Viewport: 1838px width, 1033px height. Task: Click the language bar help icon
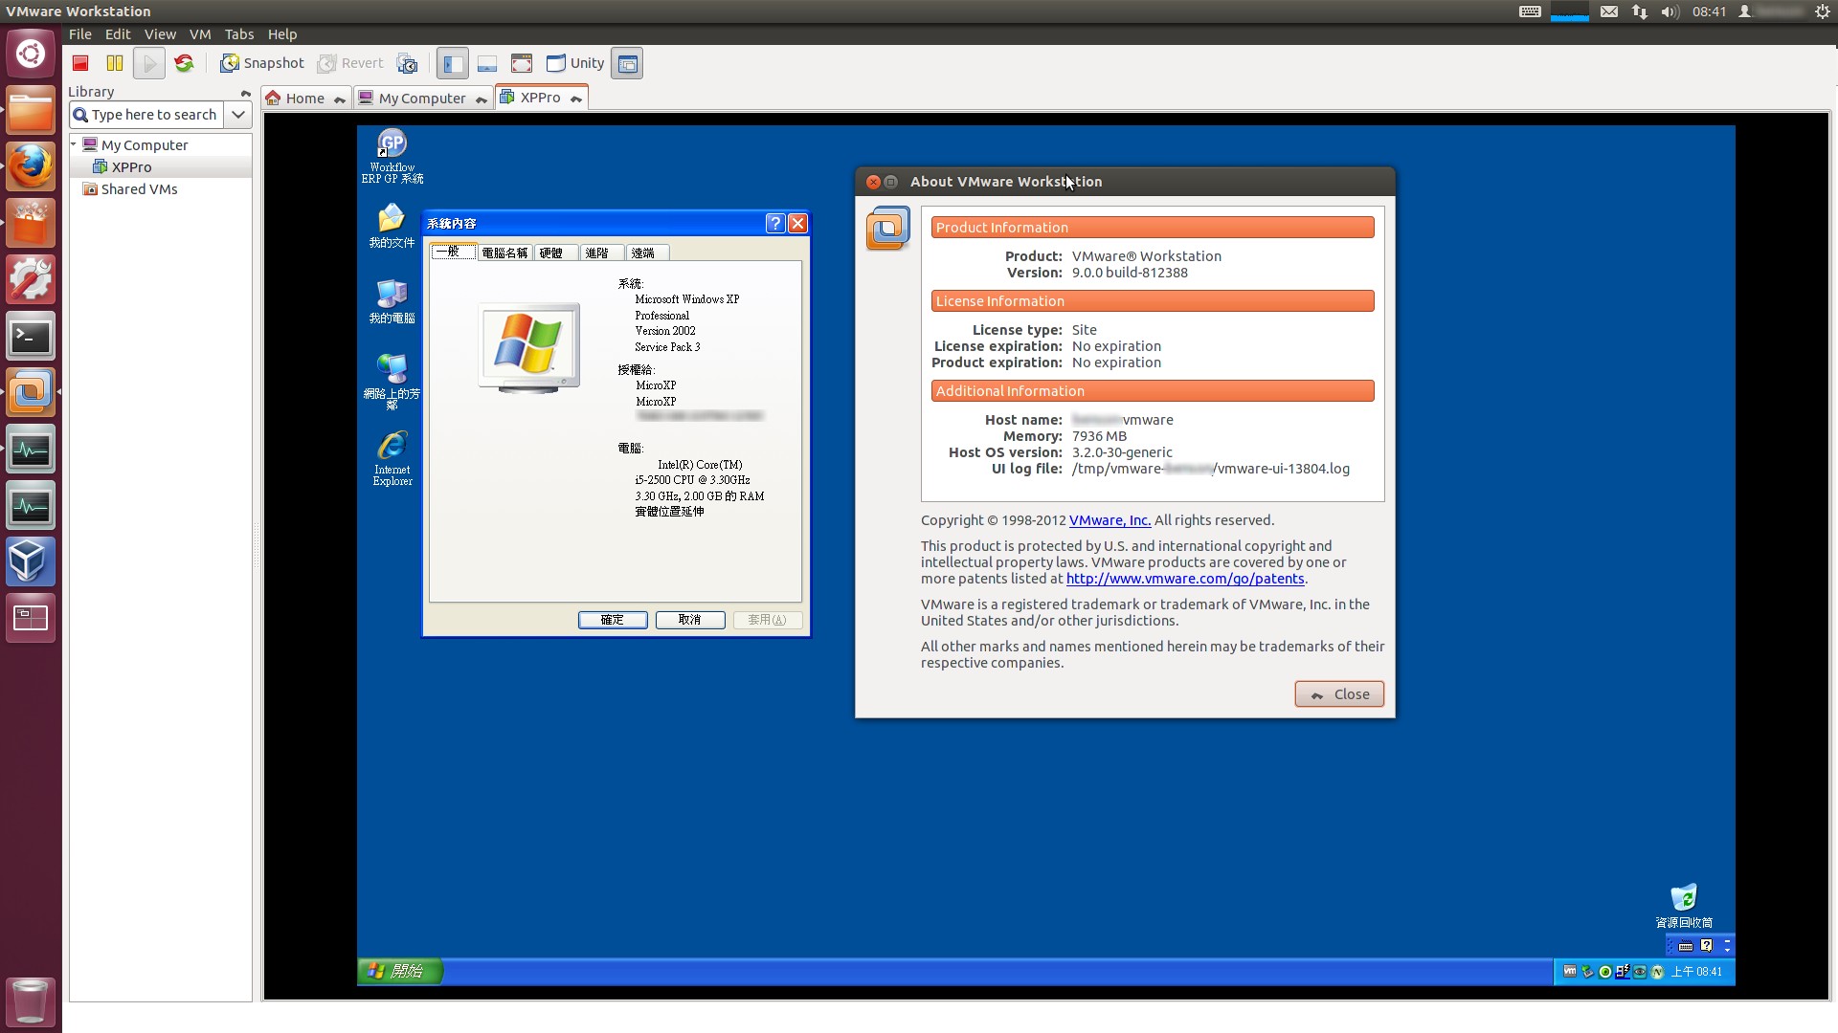point(1706,946)
